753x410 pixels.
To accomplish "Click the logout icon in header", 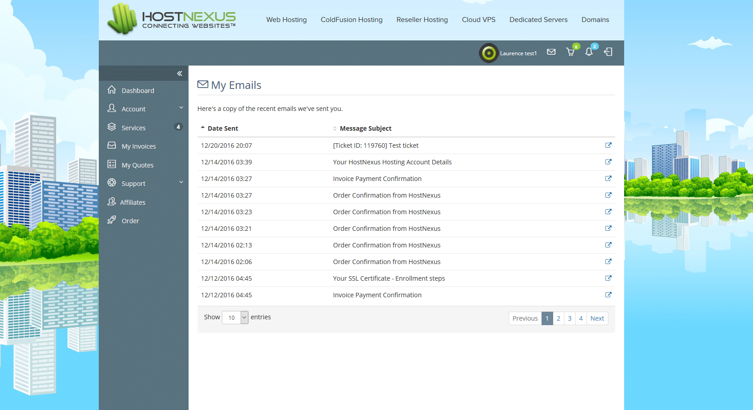I will (608, 52).
